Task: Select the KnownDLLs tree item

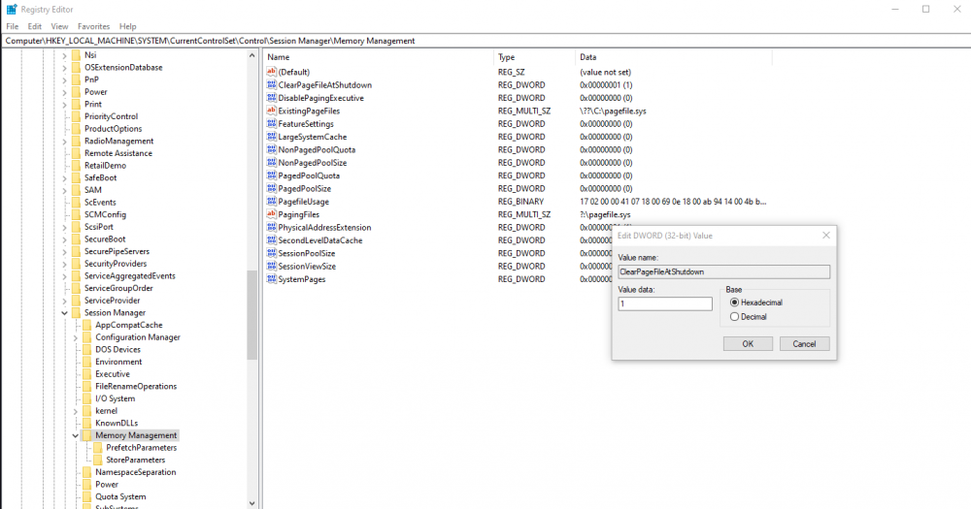Action: click(x=117, y=423)
